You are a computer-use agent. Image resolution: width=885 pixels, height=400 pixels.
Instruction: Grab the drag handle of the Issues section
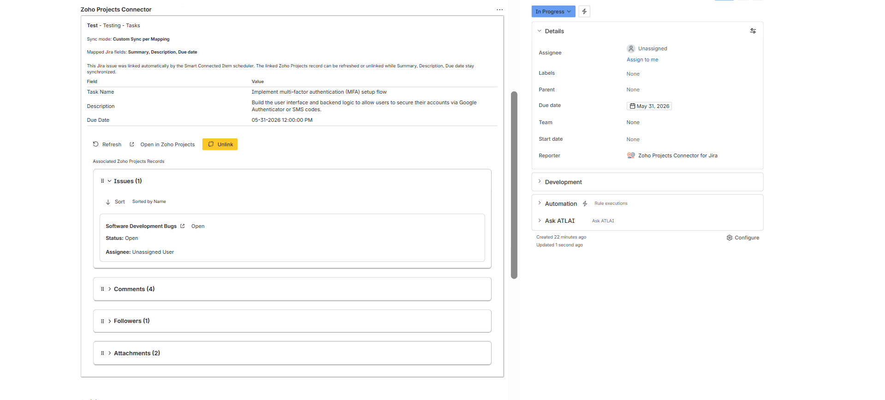pos(102,181)
